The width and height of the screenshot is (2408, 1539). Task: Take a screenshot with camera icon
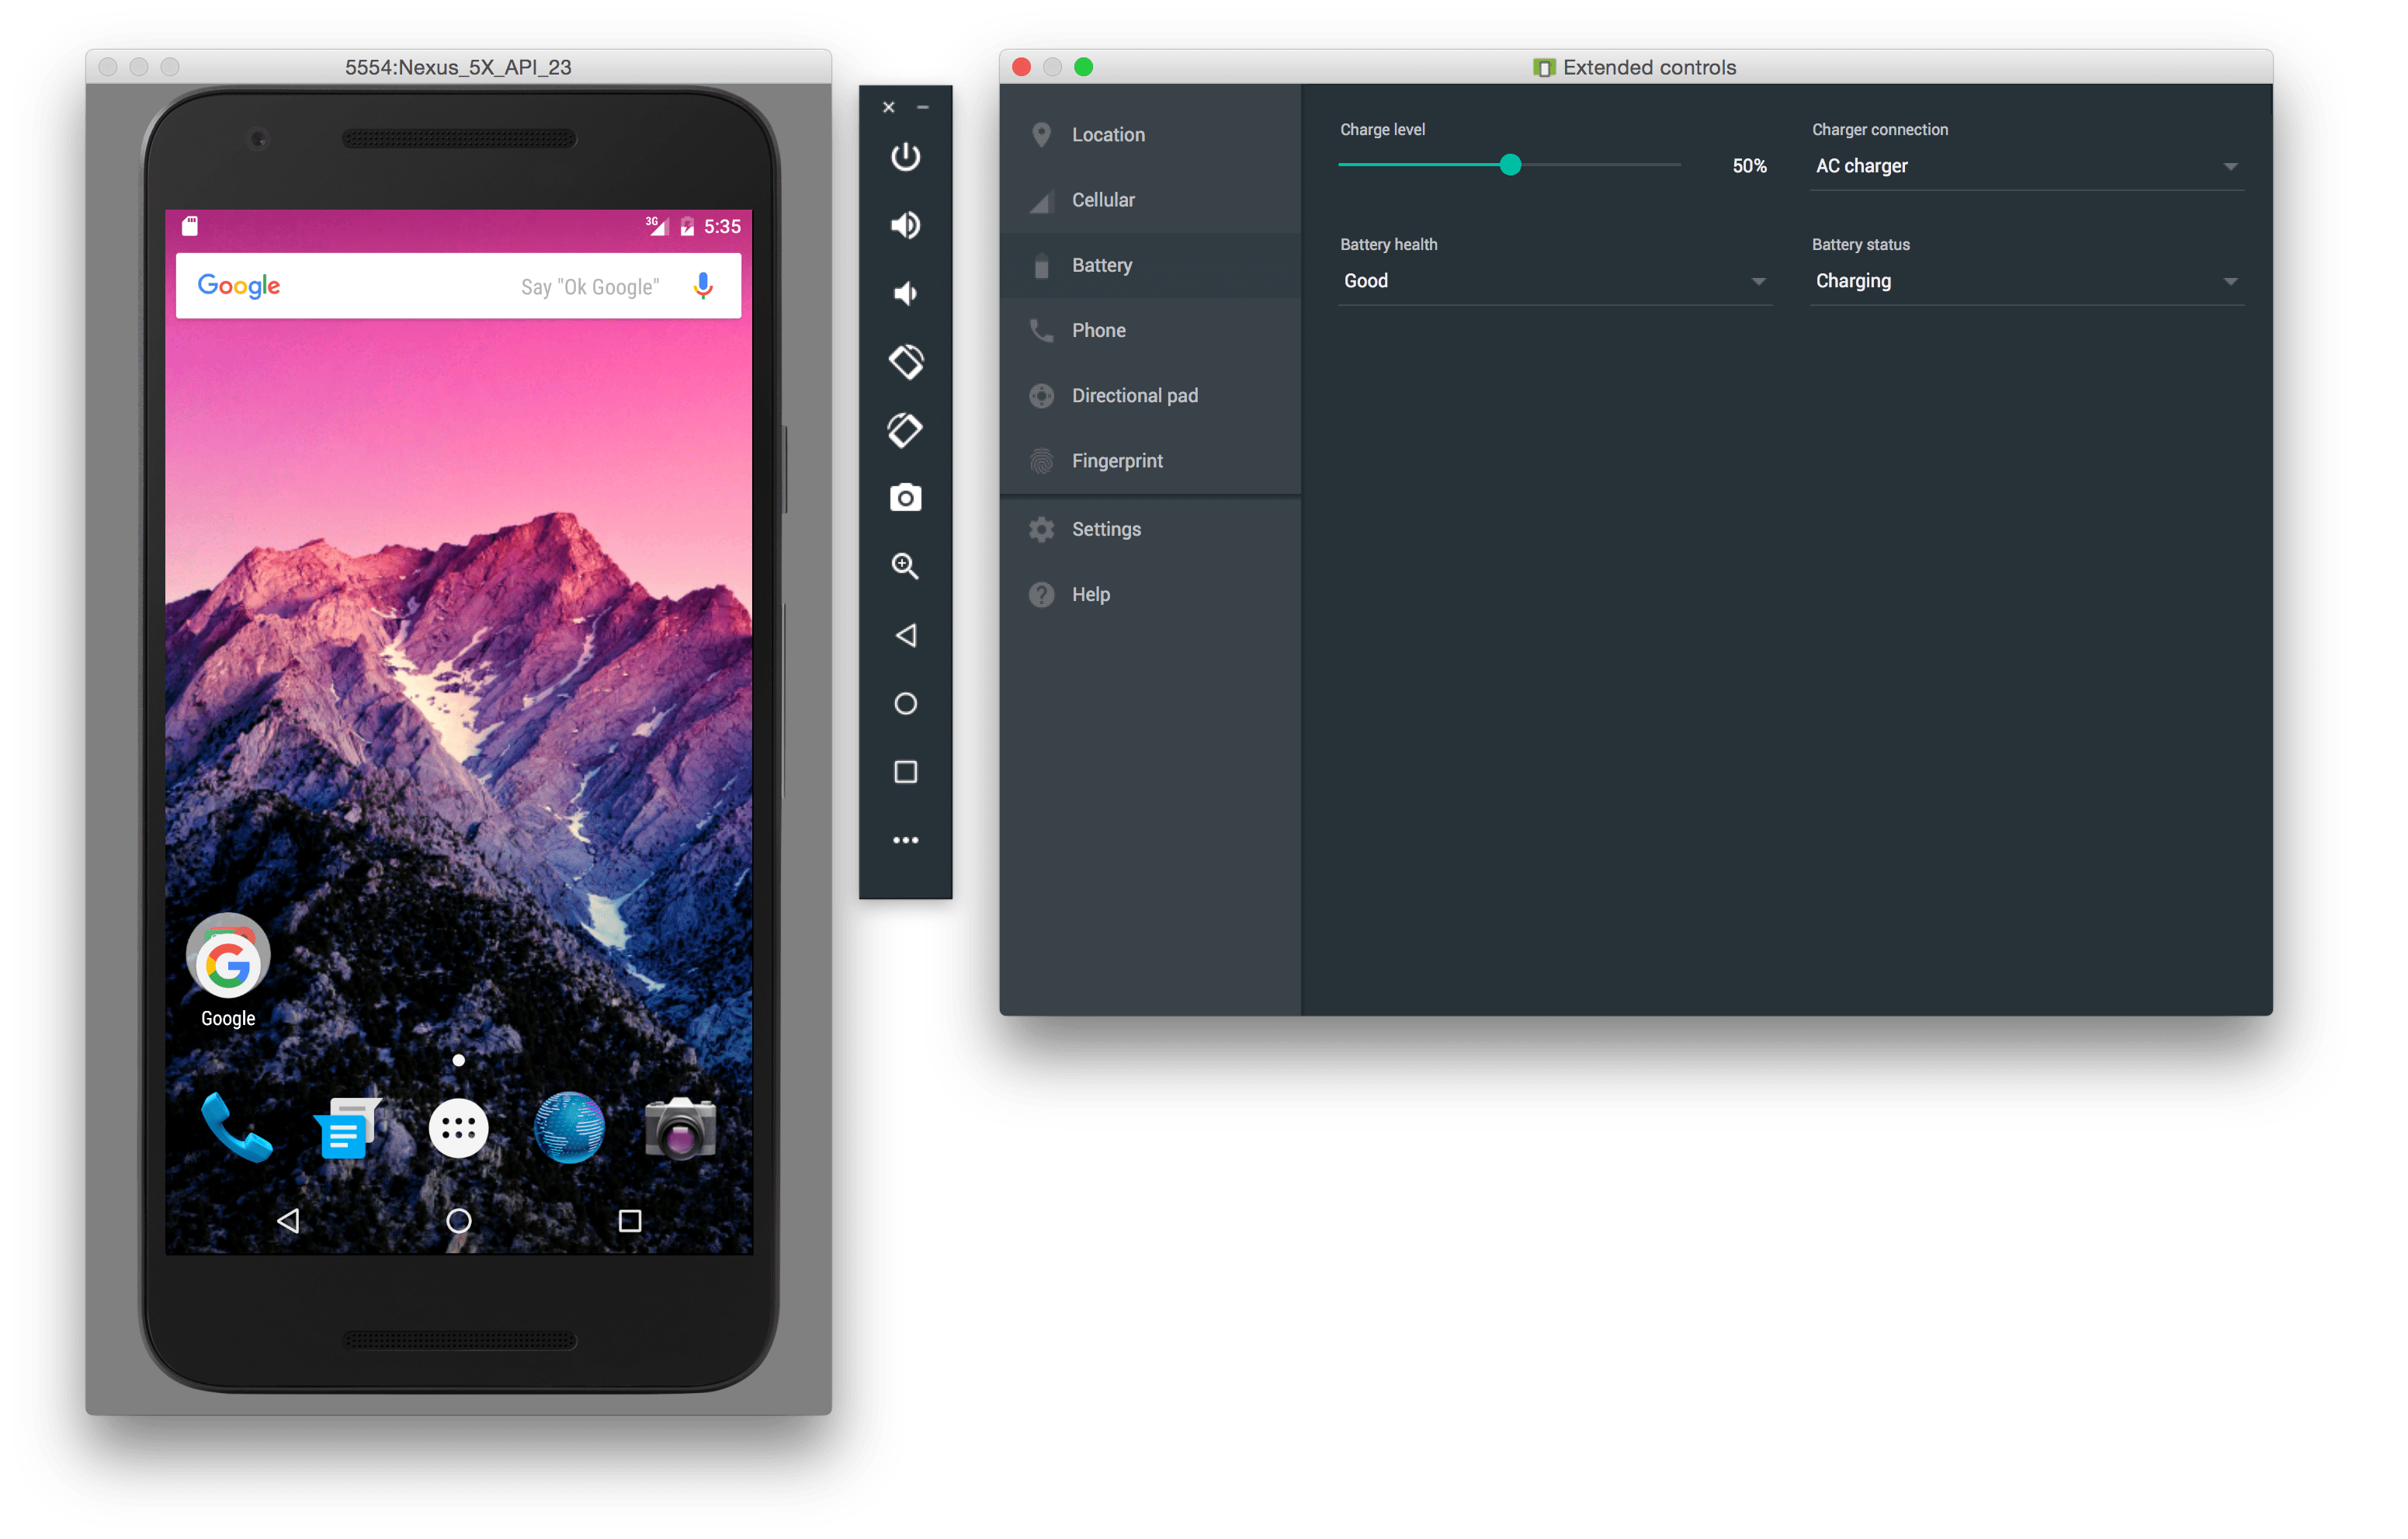[905, 498]
